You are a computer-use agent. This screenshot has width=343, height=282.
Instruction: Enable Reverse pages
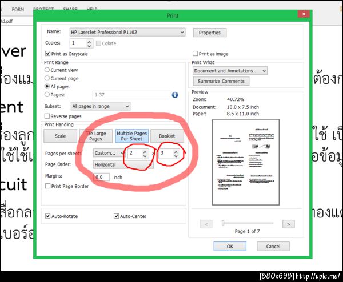47,116
